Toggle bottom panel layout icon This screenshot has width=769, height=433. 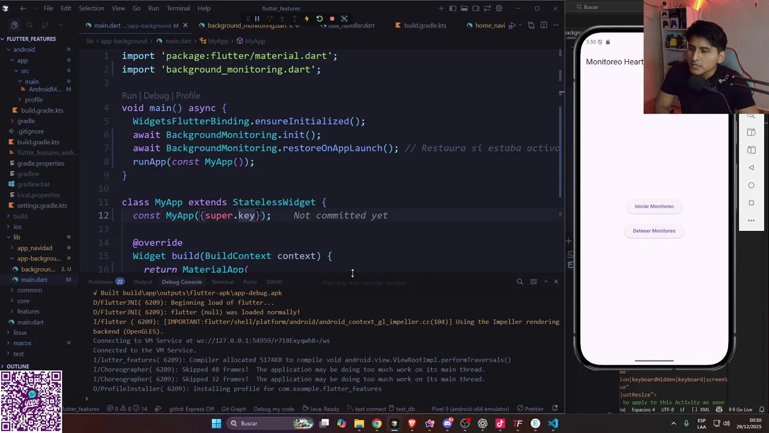[464, 8]
